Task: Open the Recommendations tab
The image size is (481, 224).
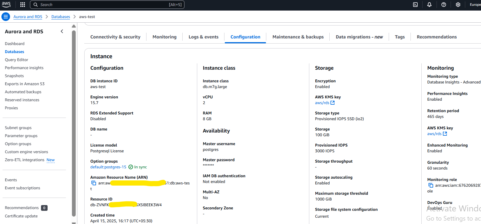Action: click(437, 37)
